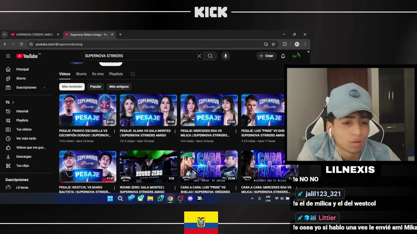The height and width of the screenshot is (234, 417).
Task: Open Chrome extensions puzzle icon
Action: point(285,44)
